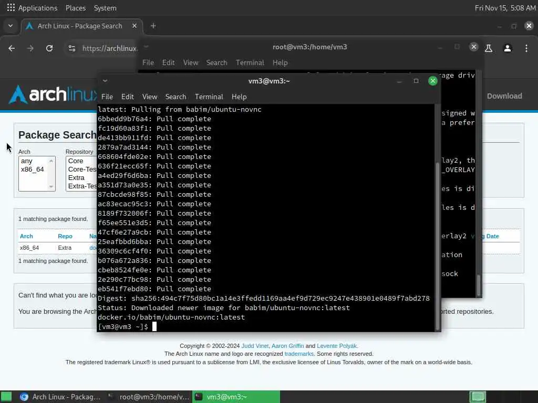Sort results by Repo column header

click(65, 236)
